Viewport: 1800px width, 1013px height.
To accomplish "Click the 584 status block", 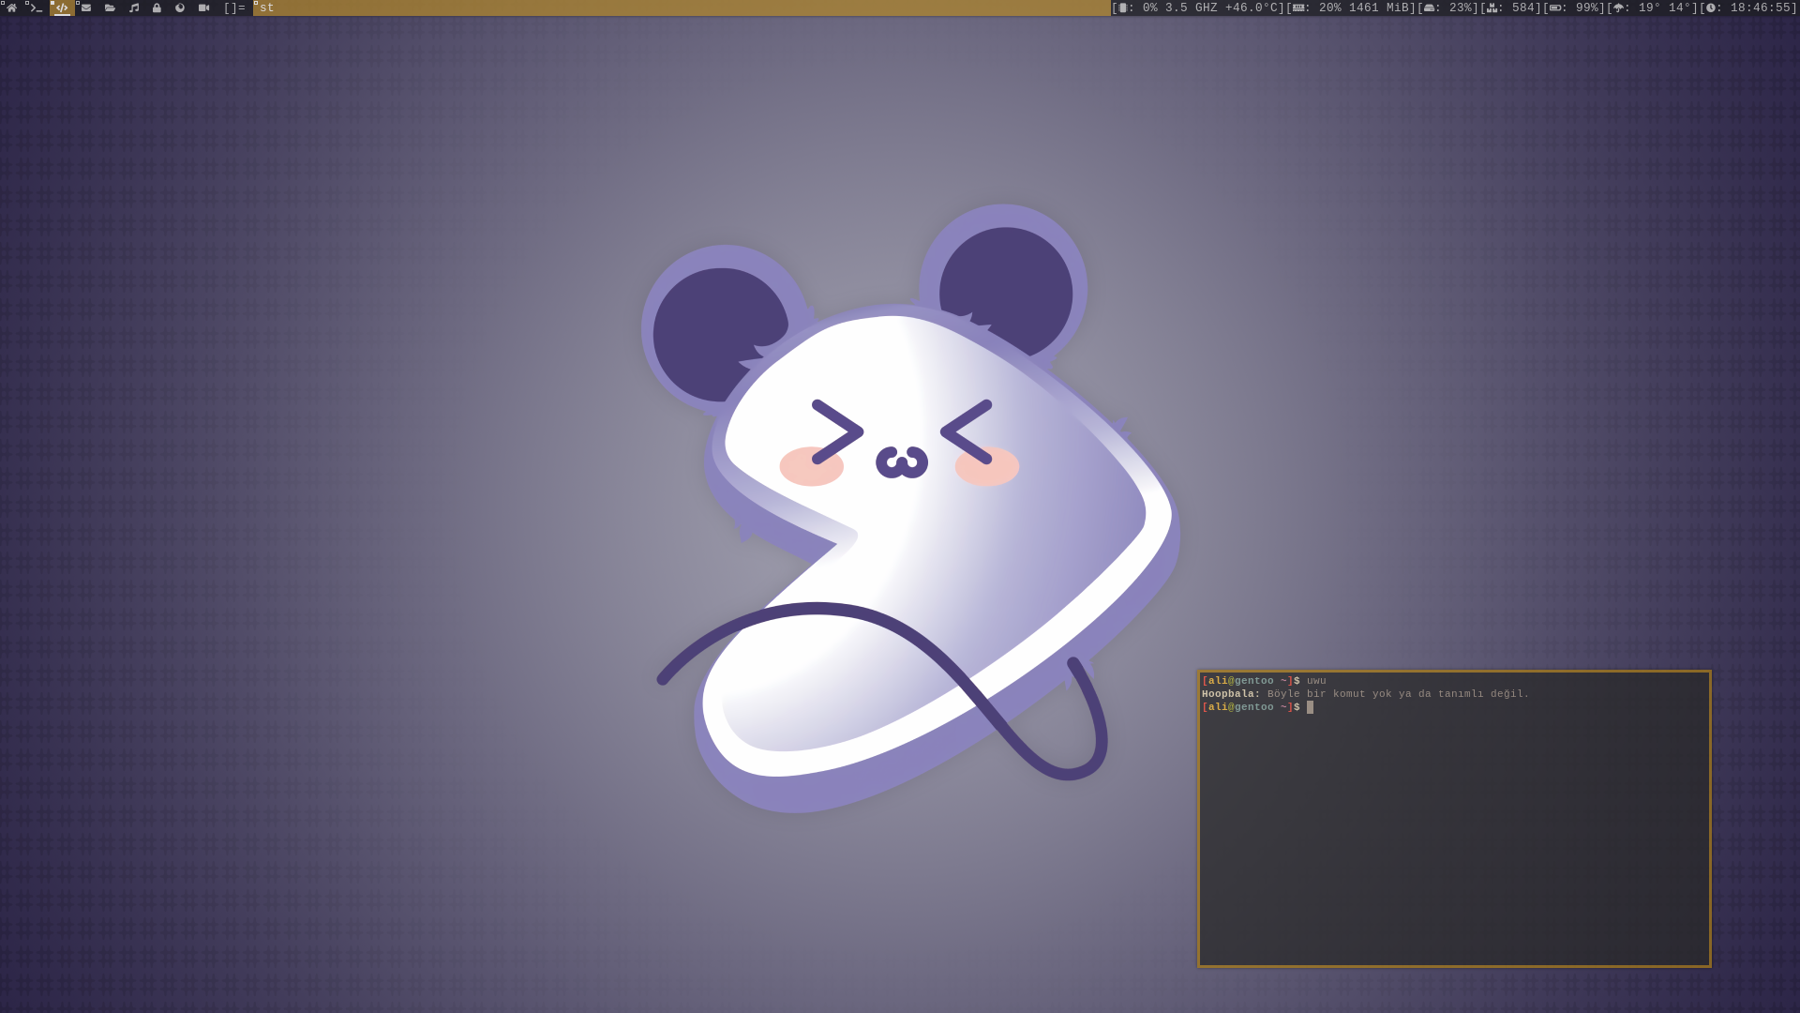I will (1511, 8).
